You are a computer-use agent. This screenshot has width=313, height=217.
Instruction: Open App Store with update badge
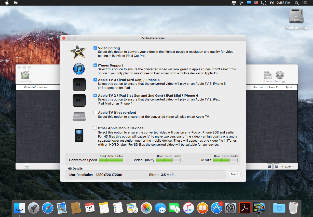coord(217,208)
